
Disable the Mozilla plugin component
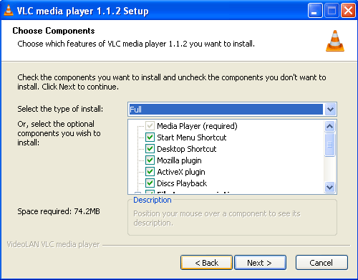150,160
